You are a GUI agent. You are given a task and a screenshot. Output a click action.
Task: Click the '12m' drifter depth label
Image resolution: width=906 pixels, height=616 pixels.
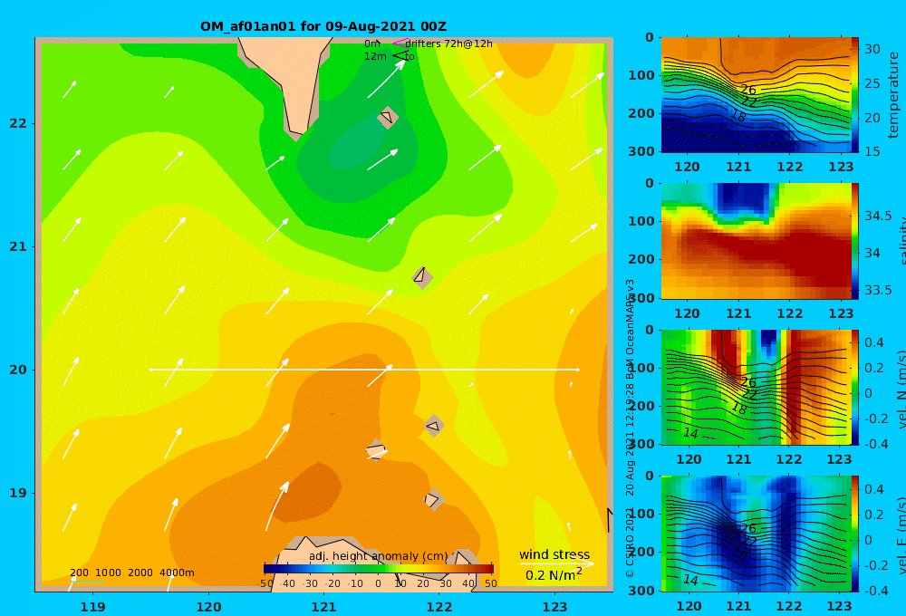[375, 57]
